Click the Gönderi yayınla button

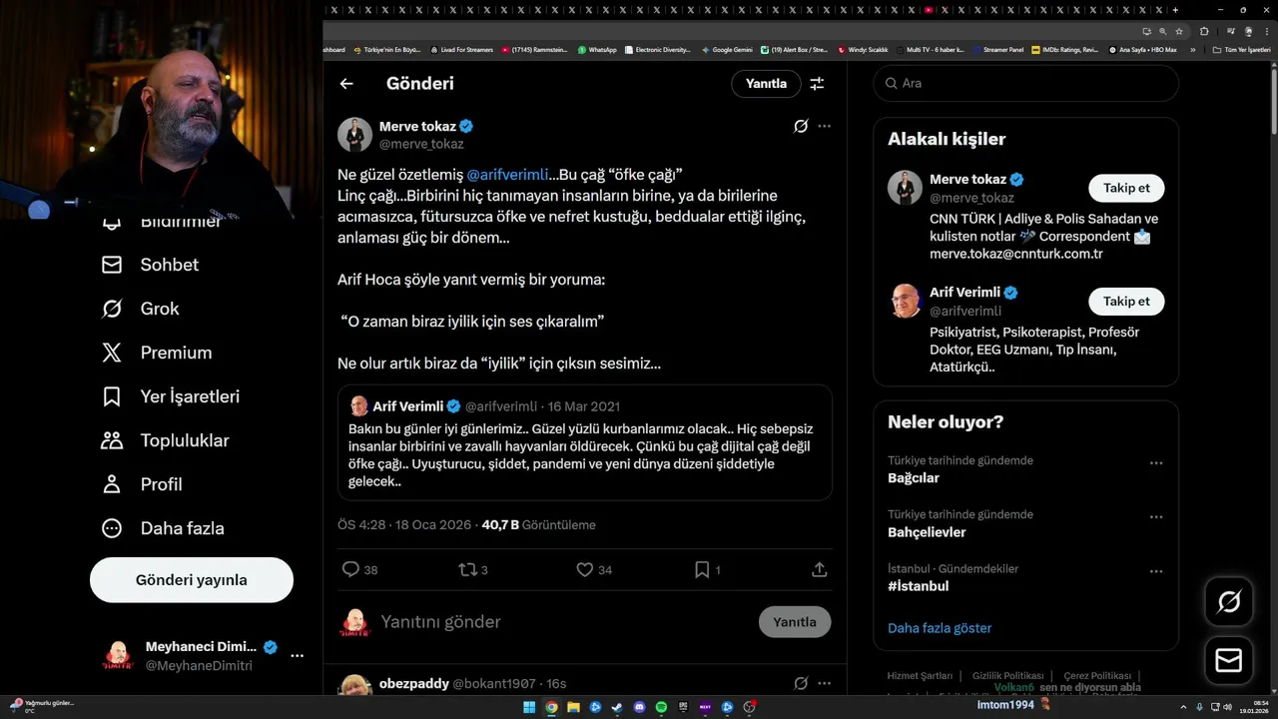(x=192, y=580)
